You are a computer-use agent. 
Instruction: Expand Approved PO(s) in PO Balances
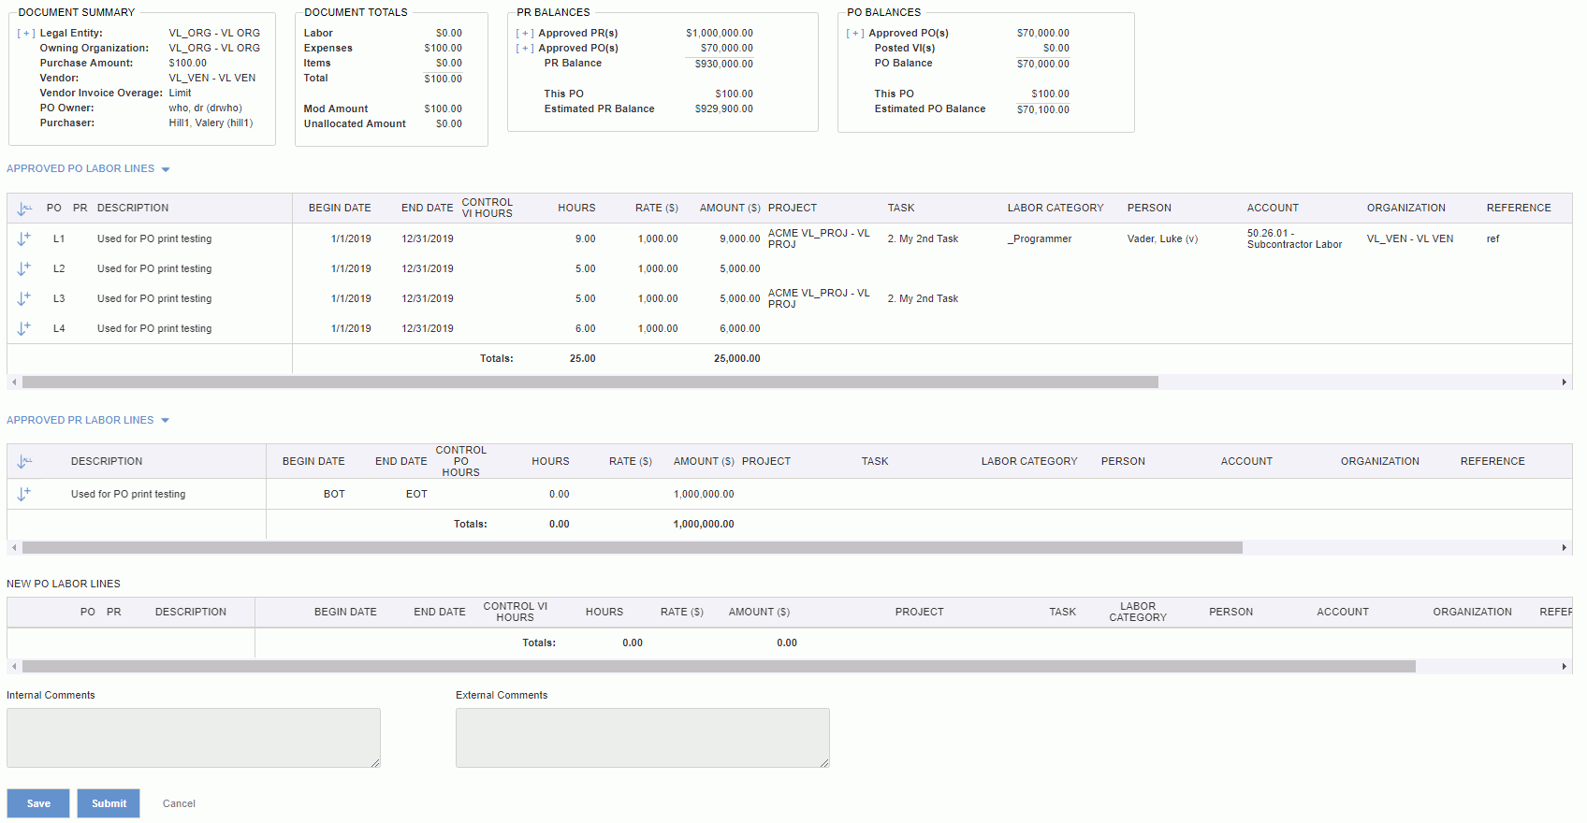click(x=855, y=34)
